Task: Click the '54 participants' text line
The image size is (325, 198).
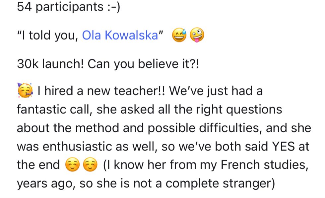Action: tap(68, 7)
